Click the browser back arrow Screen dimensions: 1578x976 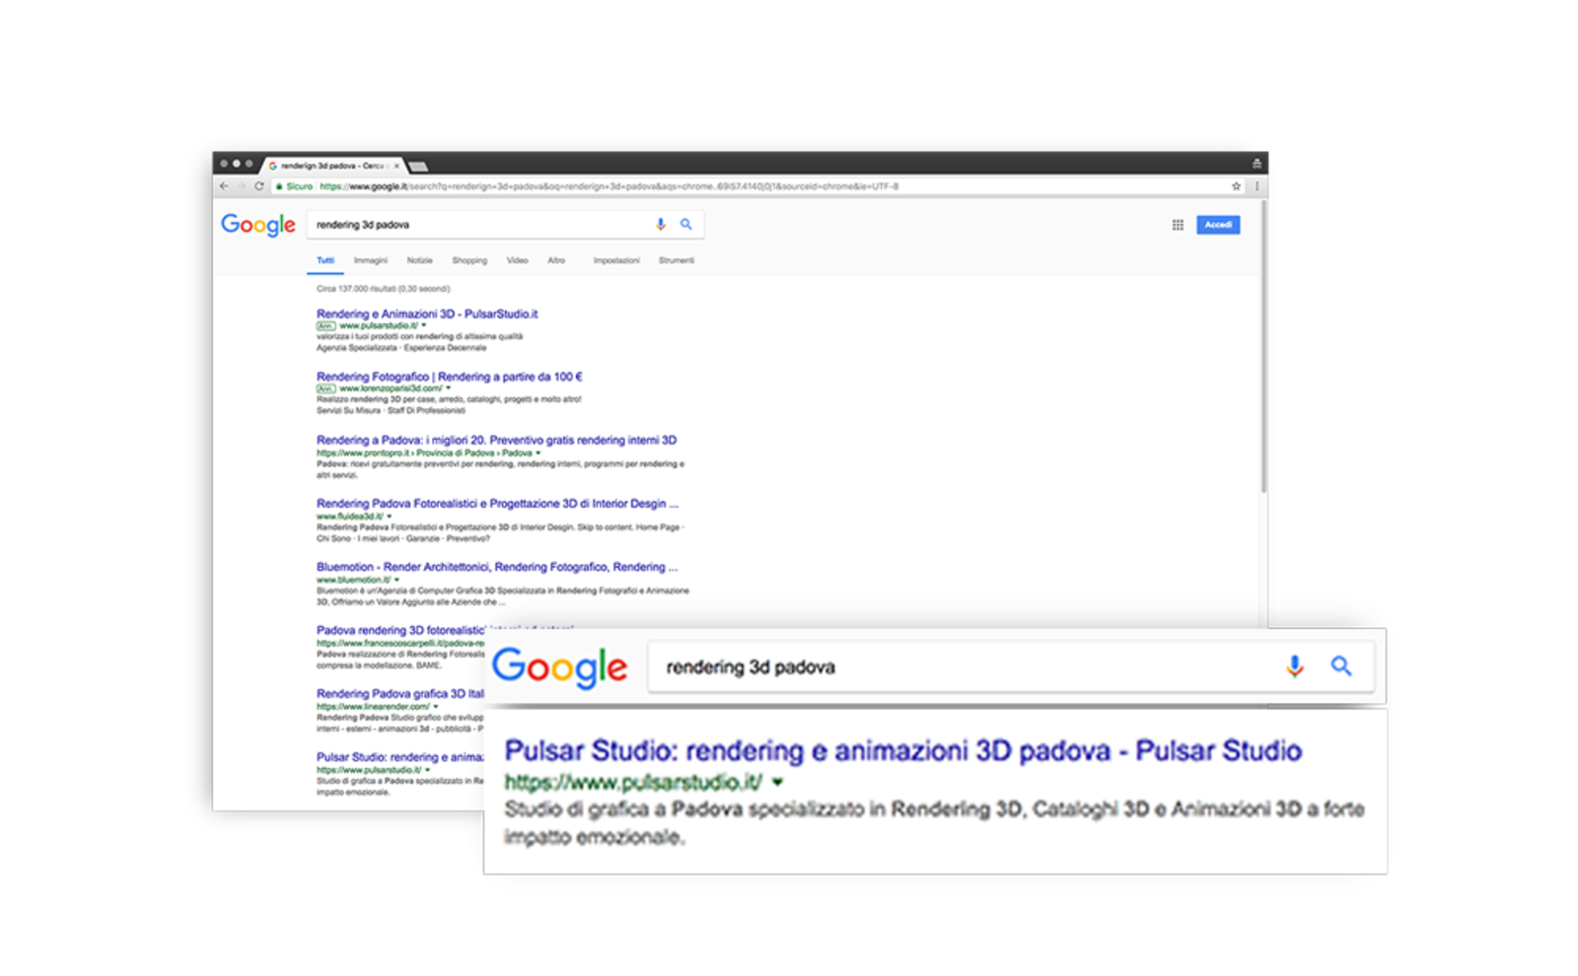224,186
